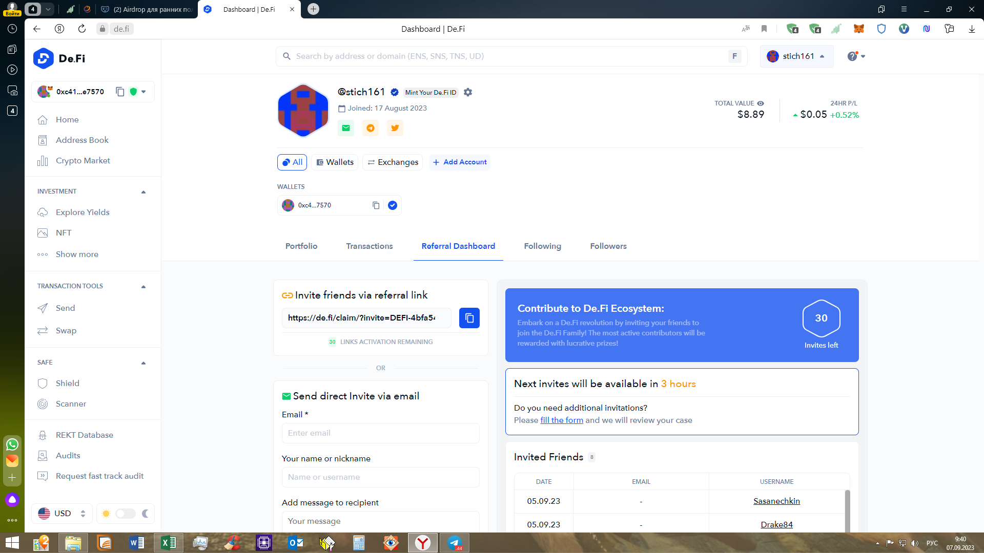The image size is (984, 553).
Task: Click the Telegram icon on profile
Action: tap(371, 128)
